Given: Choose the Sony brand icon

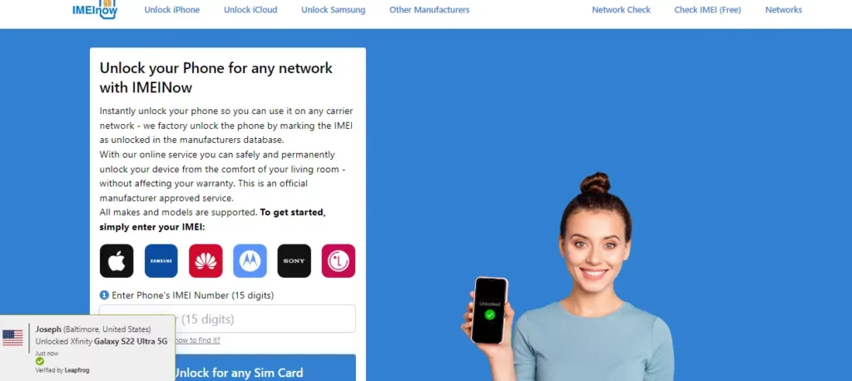Looking at the screenshot, I should point(294,261).
